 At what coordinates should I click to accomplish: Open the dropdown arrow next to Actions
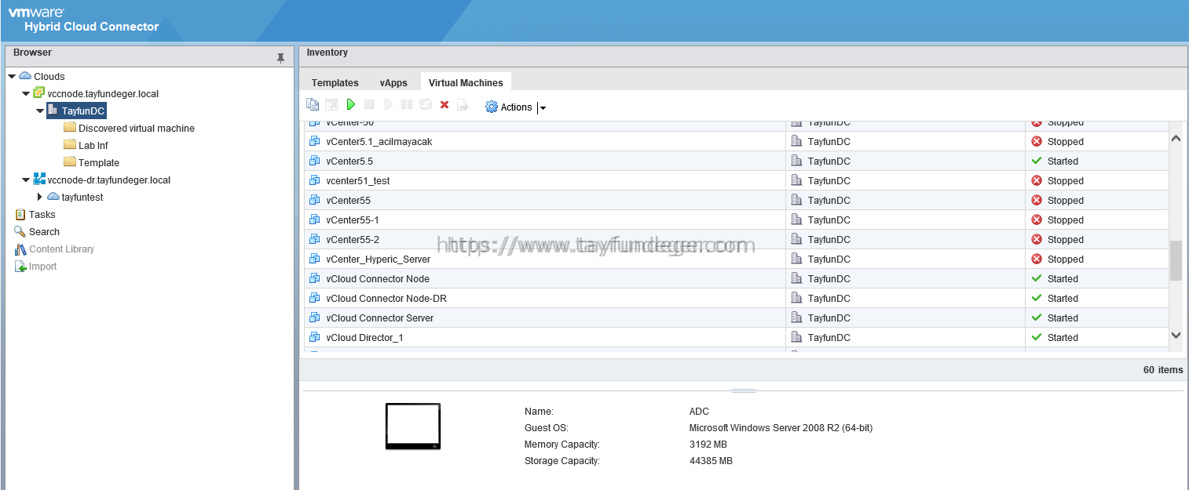point(542,108)
